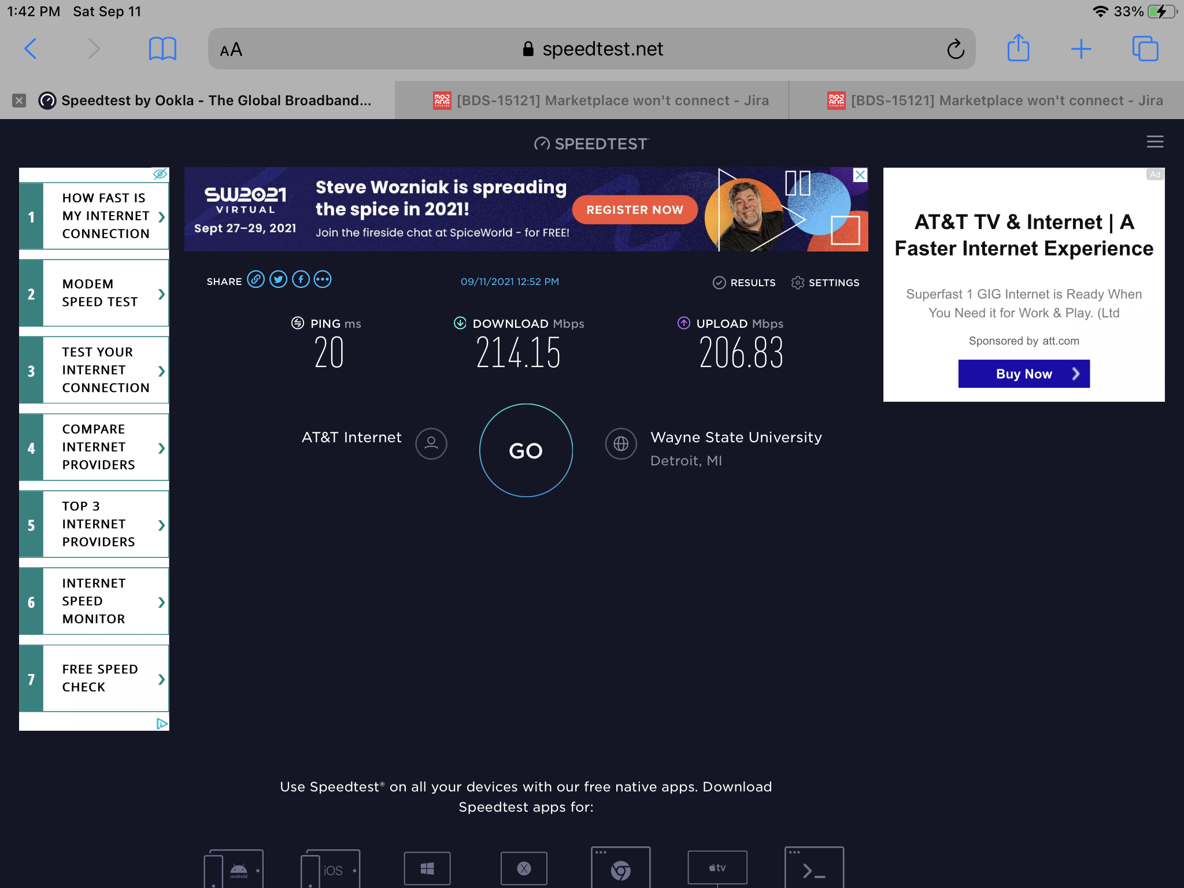
Task: Close the Speedtest by Ookla tab
Action: [x=19, y=101]
